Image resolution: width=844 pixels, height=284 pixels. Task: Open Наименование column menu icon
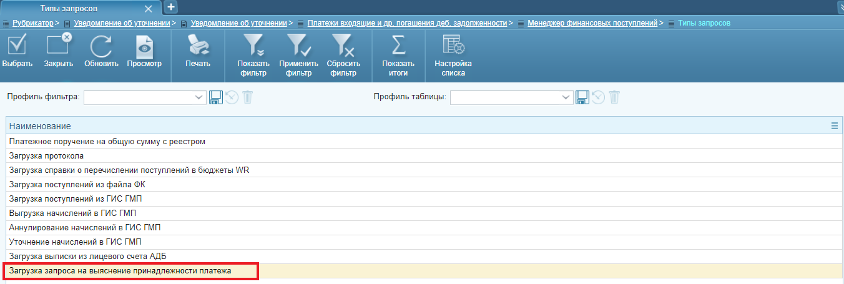pyautogui.click(x=835, y=126)
